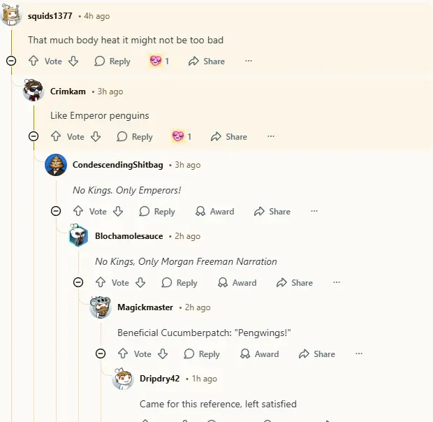Click heart award icon on squids1377's comment

pos(156,61)
